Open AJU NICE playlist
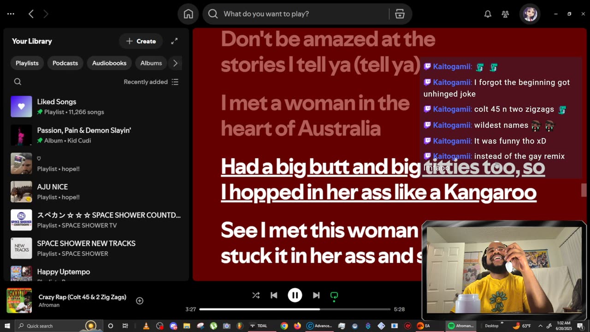This screenshot has width=590, height=332. (96, 192)
